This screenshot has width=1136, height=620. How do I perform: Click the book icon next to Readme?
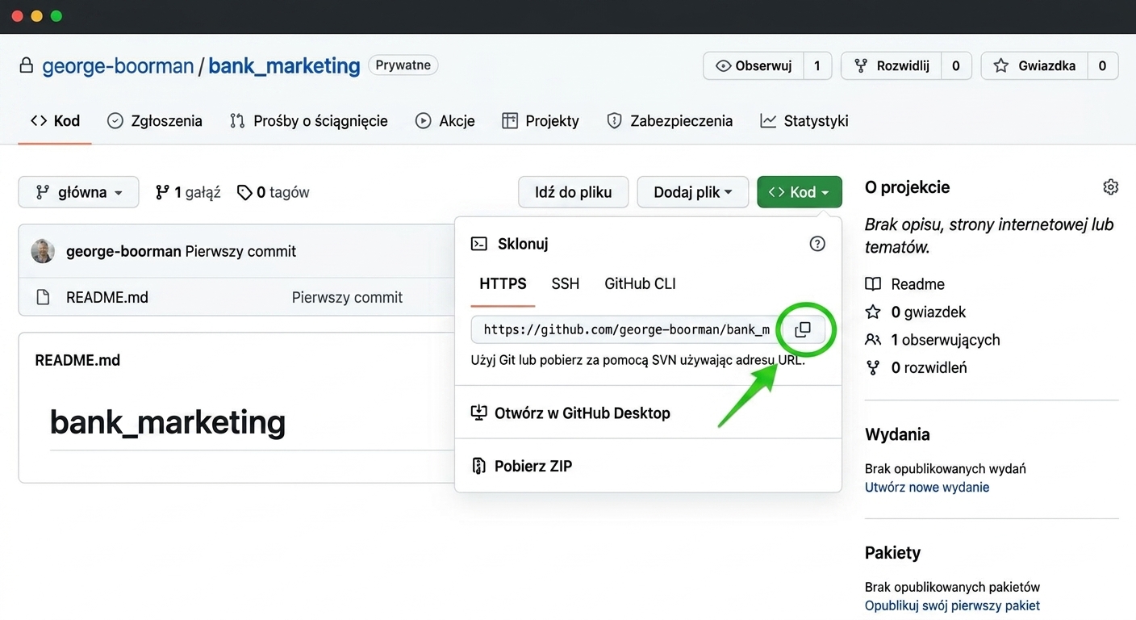pyautogui.click(x=873, y=284)
